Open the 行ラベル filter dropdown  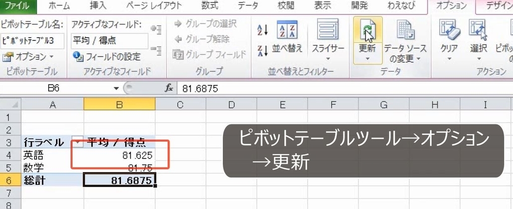(x=78, y=142)
